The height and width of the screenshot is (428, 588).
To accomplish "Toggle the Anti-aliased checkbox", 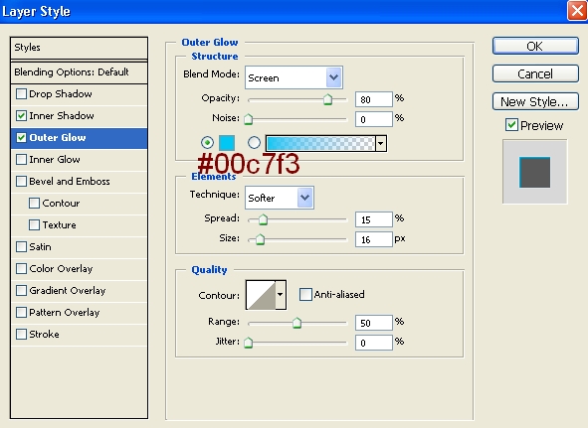I will (305, 294).
